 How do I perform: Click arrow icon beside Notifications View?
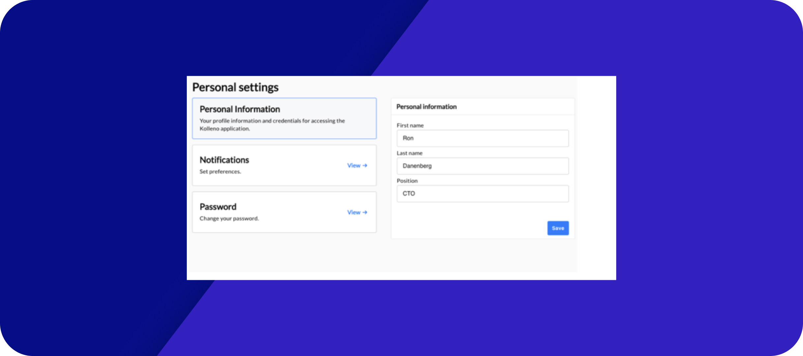coord(365,165)
